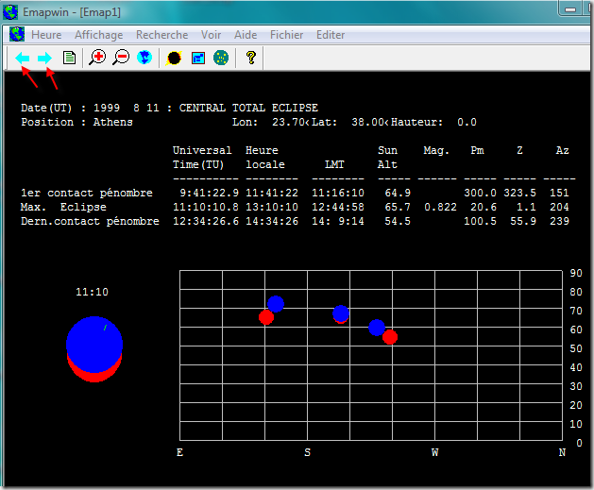Screen dimensions: 594x490
Task: Open the Affichage menu
Action: point(98,35)
